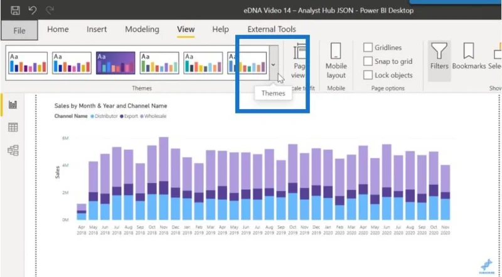This screenshot has width=502, height=277.
Task: Open the File menu
Action: point(19,30)
